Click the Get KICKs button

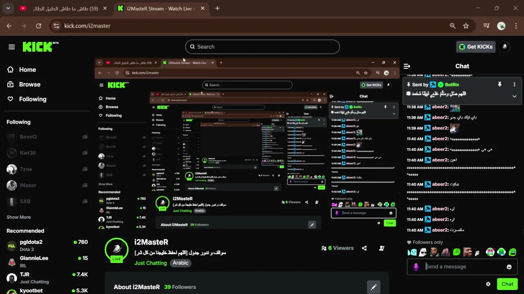[x=476, y=47]
